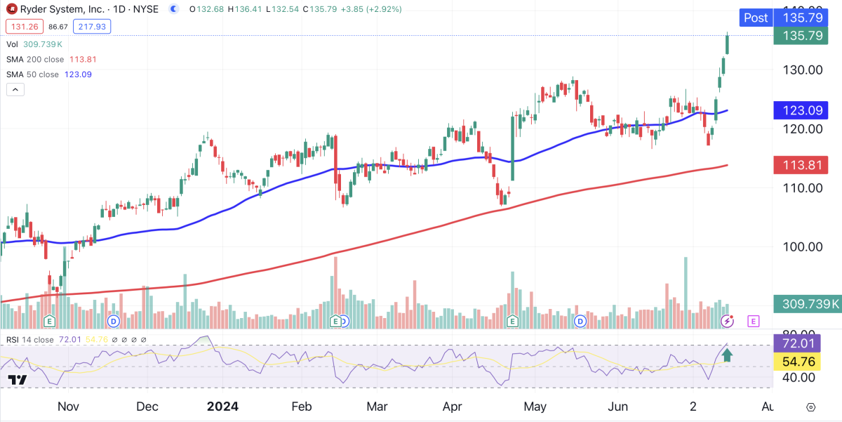Click the lightning bolt upcoming-earnings icon
Screen dimensions: 842x422
[x=726, y=321]
